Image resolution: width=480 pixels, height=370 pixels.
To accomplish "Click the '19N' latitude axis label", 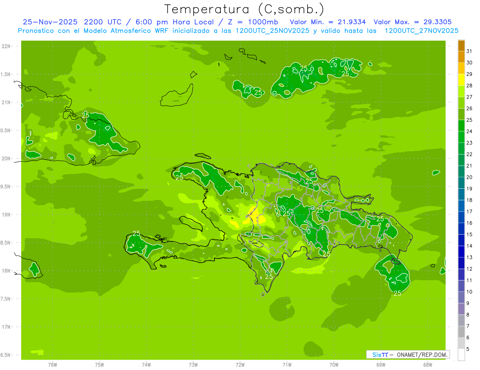I will (x=6, y=215).
